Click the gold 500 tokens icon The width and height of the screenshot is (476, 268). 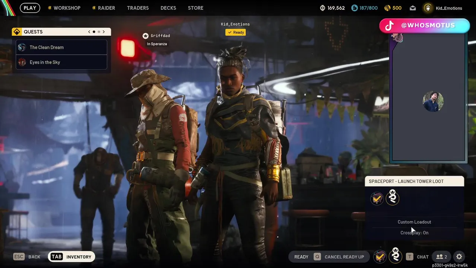[x=387, y=8]
